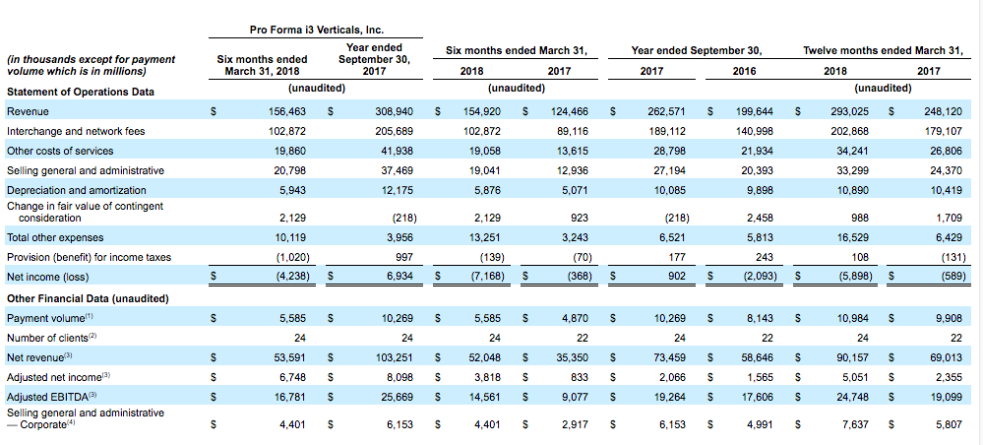Select the "in thousands except for payment volume" note
Screen dimensions: 983x445
pyautogui.click(x=91, y=65)
